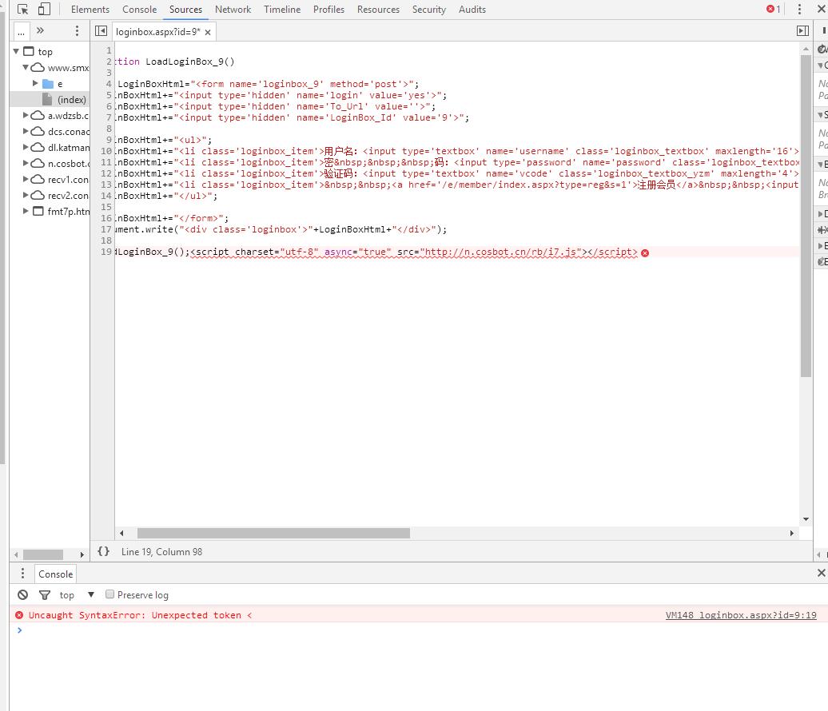The width and height of the screenshot is (828, 711).
Task: Select the Console drawer tab
Action: (x=55, y=574)
